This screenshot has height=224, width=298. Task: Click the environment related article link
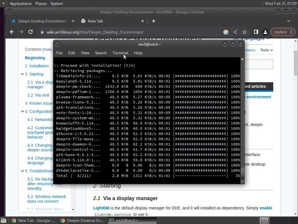[259, 97]
